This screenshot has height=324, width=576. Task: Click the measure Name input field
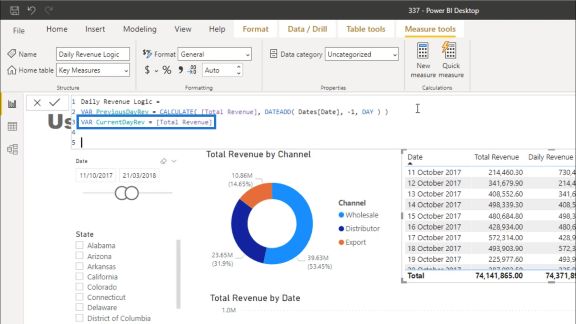click(x=93, y=54)
